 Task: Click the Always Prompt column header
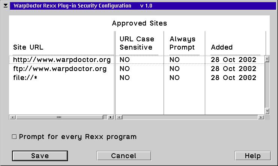(182, 43)
